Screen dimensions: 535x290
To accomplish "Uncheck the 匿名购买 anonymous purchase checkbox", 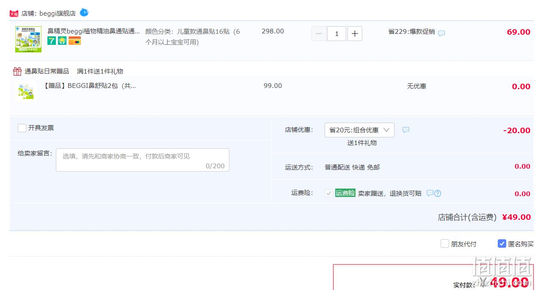I will [502, 243].
